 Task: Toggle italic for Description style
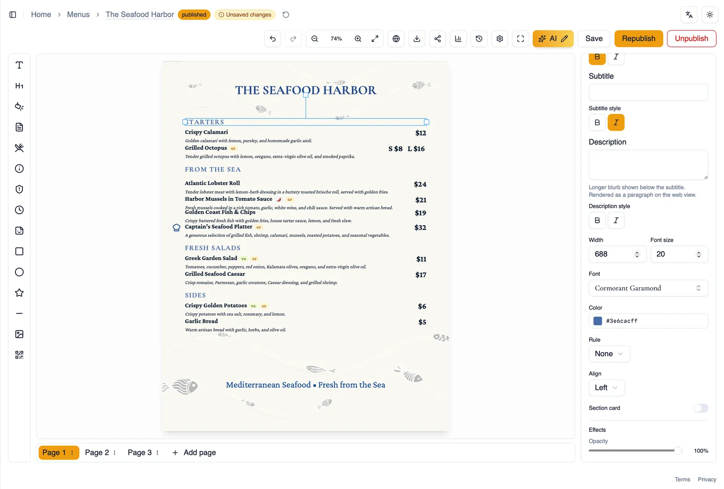tap(616, 221)
